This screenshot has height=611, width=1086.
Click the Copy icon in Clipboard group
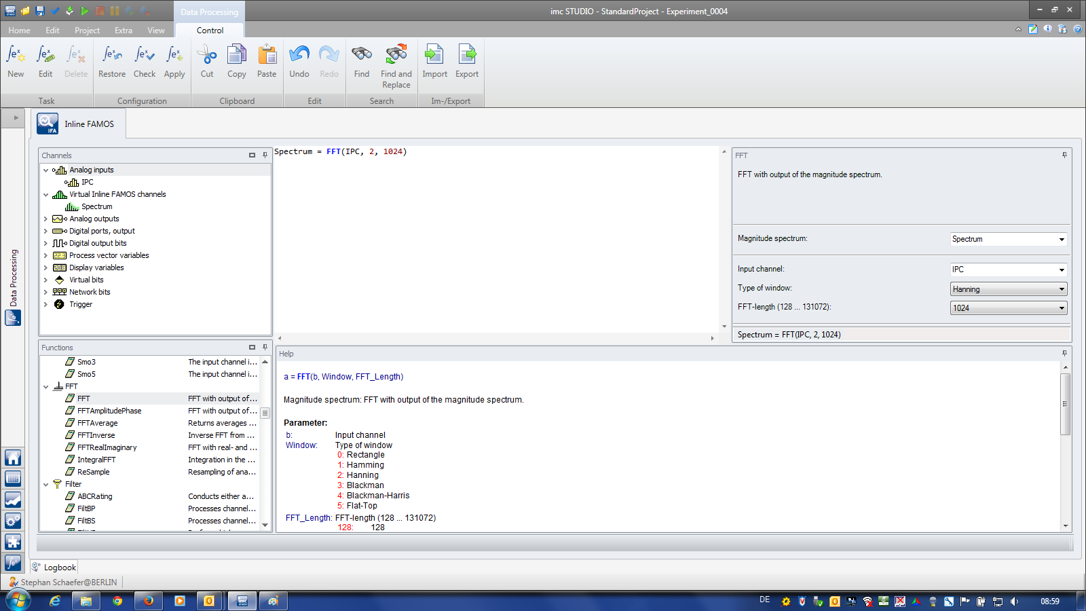click(x=237, y=60)
